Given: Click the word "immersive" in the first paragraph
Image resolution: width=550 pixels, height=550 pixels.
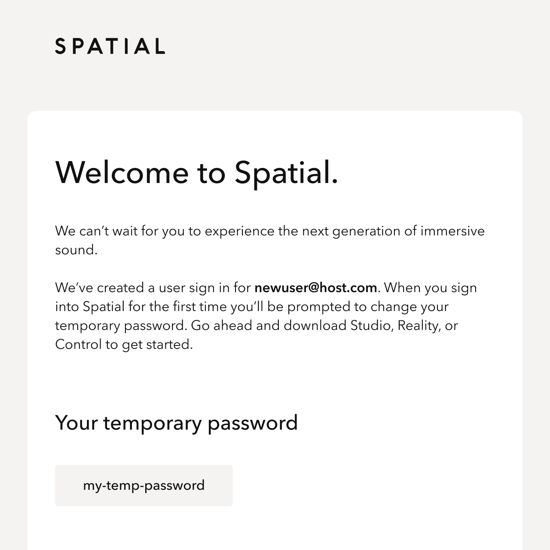Looking at the screenshot, I should coord(452,231).
